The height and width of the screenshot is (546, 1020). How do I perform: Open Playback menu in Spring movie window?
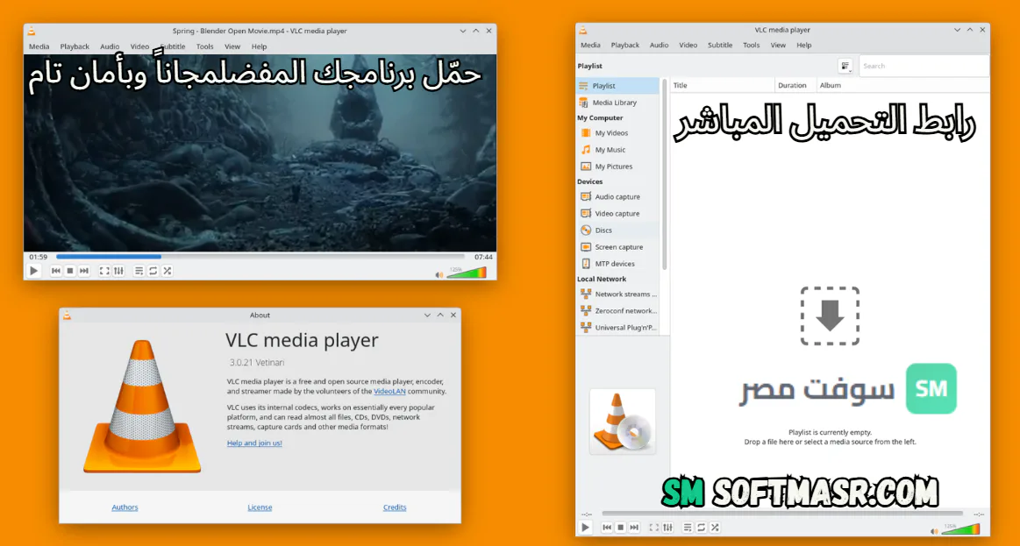pyautogui.click(x=75, y=46)
